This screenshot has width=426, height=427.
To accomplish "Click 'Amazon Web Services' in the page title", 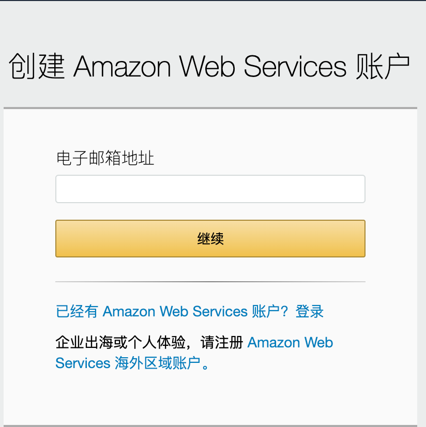I will [210, 66].
